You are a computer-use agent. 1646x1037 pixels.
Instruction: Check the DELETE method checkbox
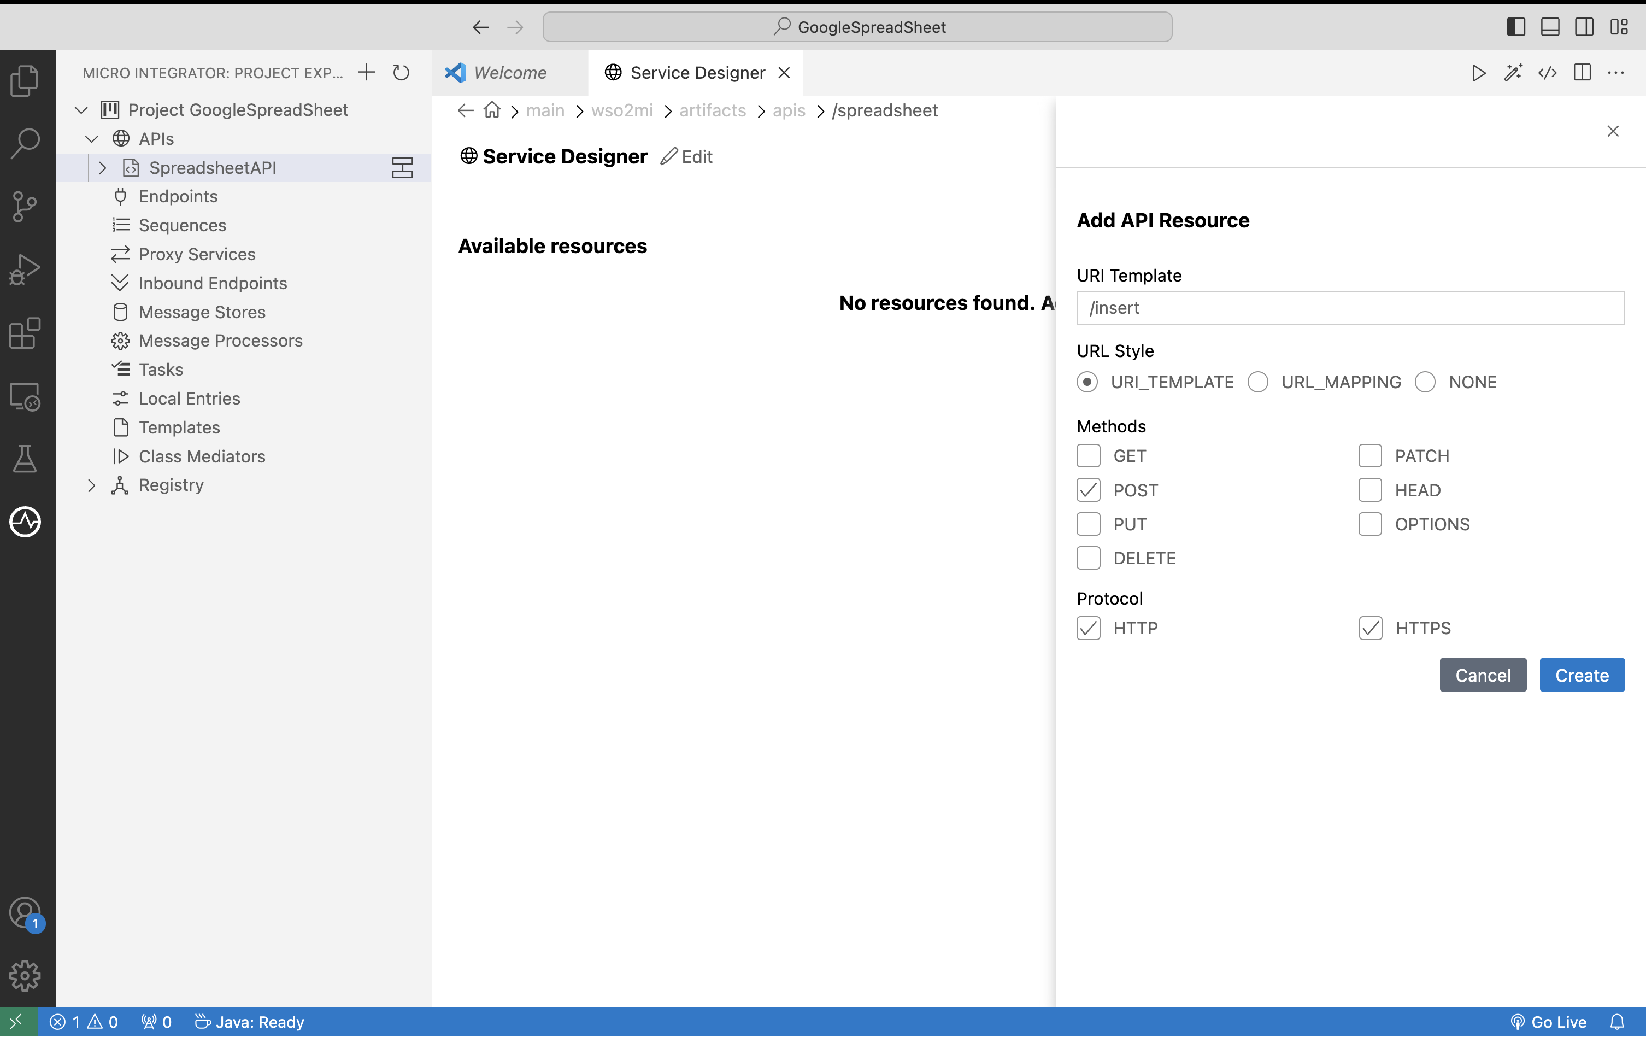1088,558
